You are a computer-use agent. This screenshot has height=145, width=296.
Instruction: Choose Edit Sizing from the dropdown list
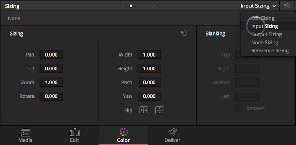263,18
